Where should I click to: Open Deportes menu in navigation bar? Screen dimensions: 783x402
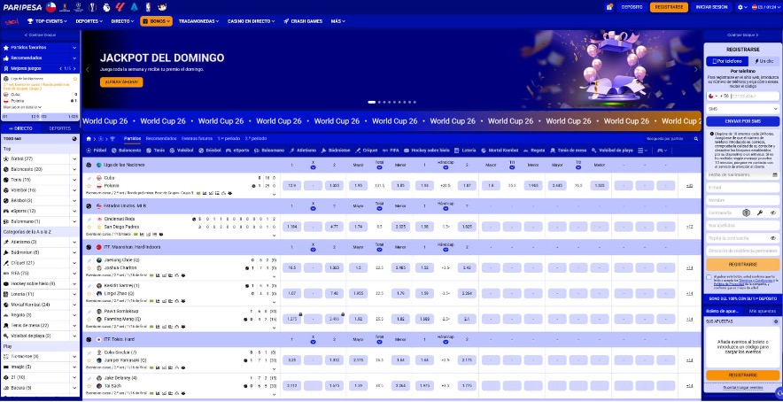pyautogui.click(x=89, y=21)
